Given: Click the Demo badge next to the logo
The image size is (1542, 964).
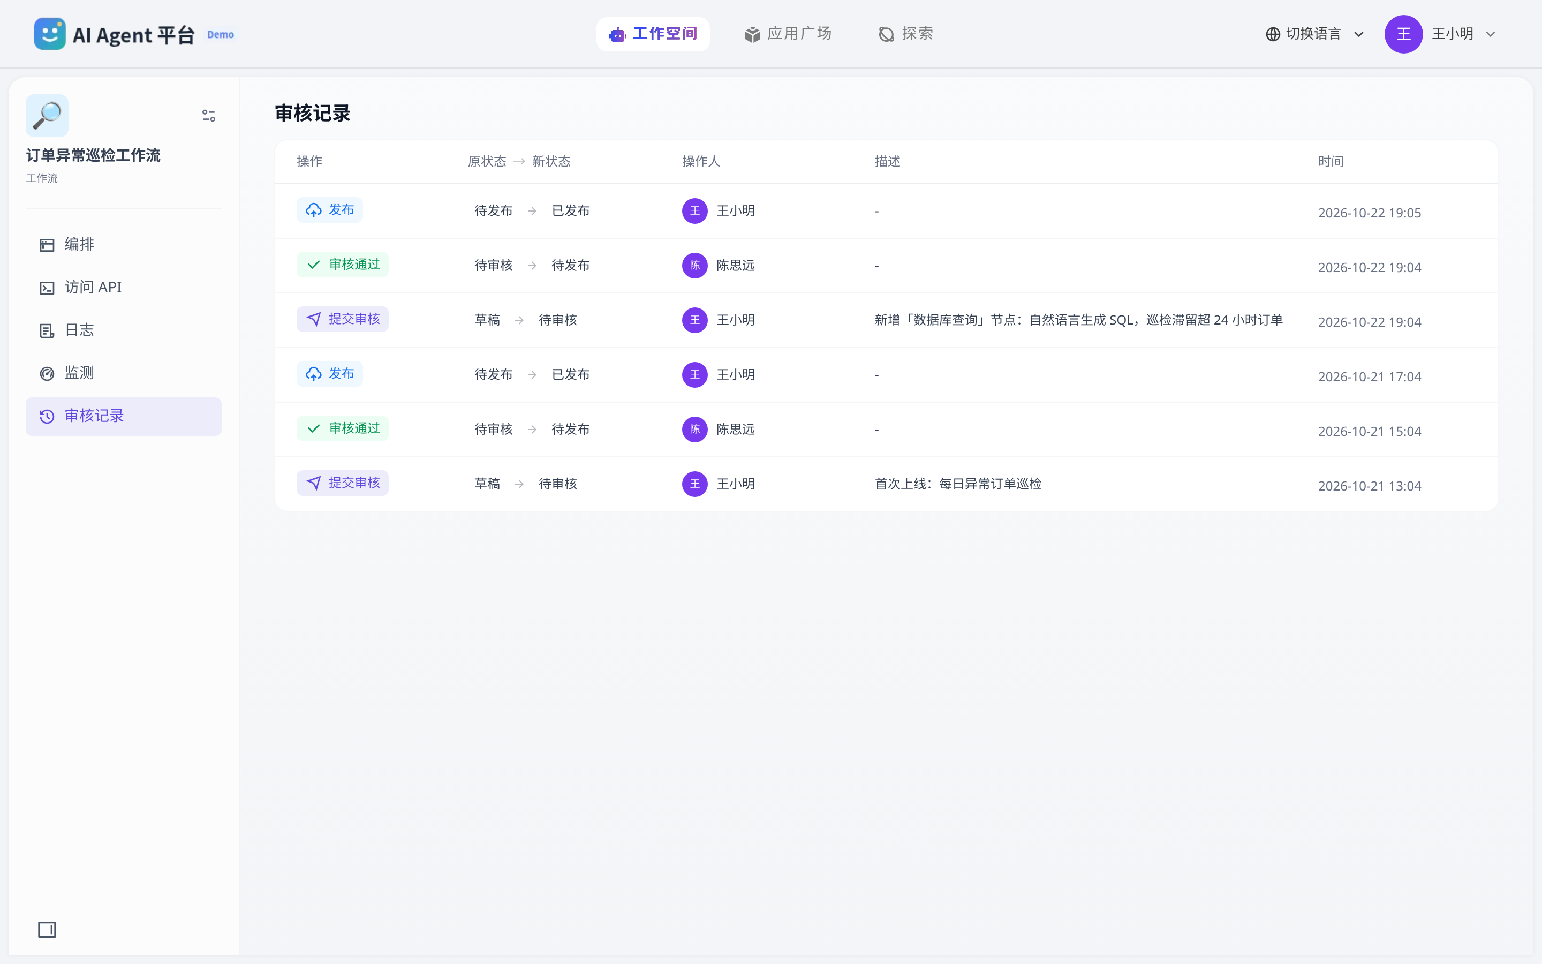Looking at the screenshot, I should click(221, 34).
